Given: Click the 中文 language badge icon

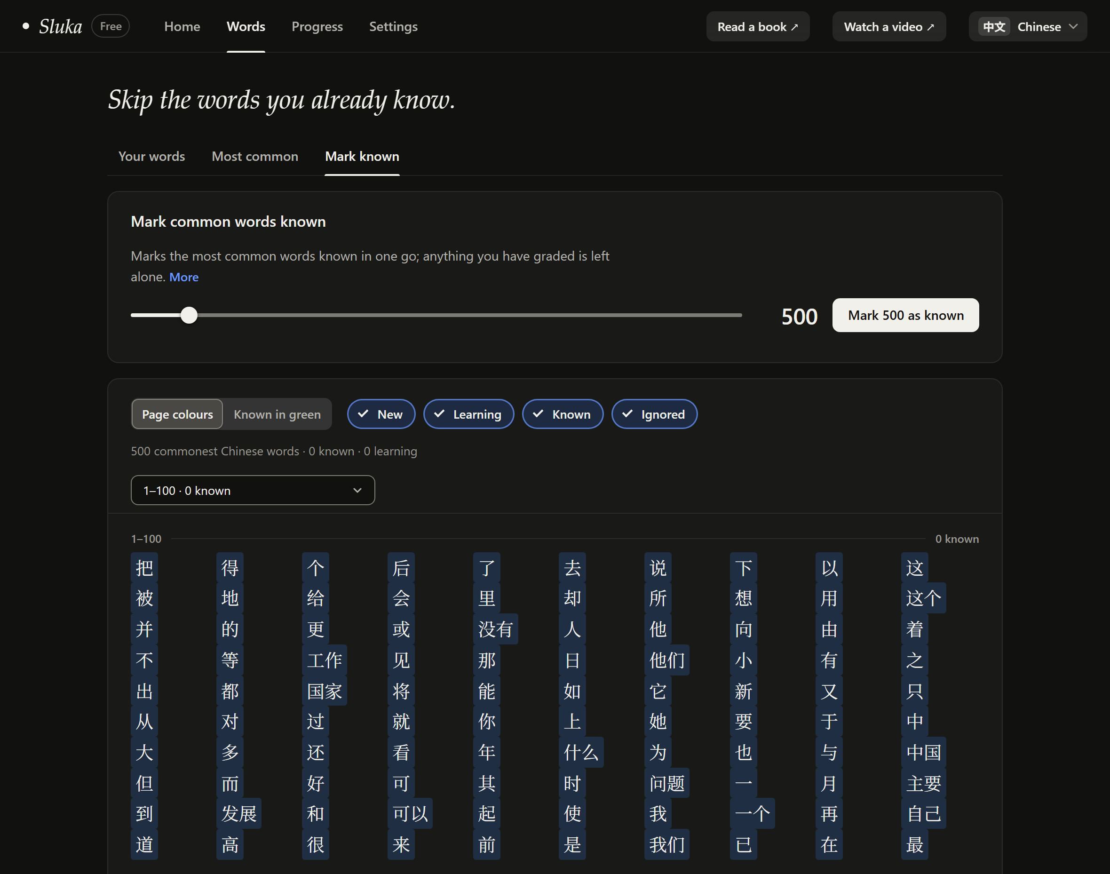Looking at the screenshot, I should 994,27.
